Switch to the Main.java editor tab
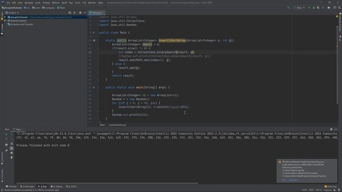 pyautogui.click(x=97, y=13)
